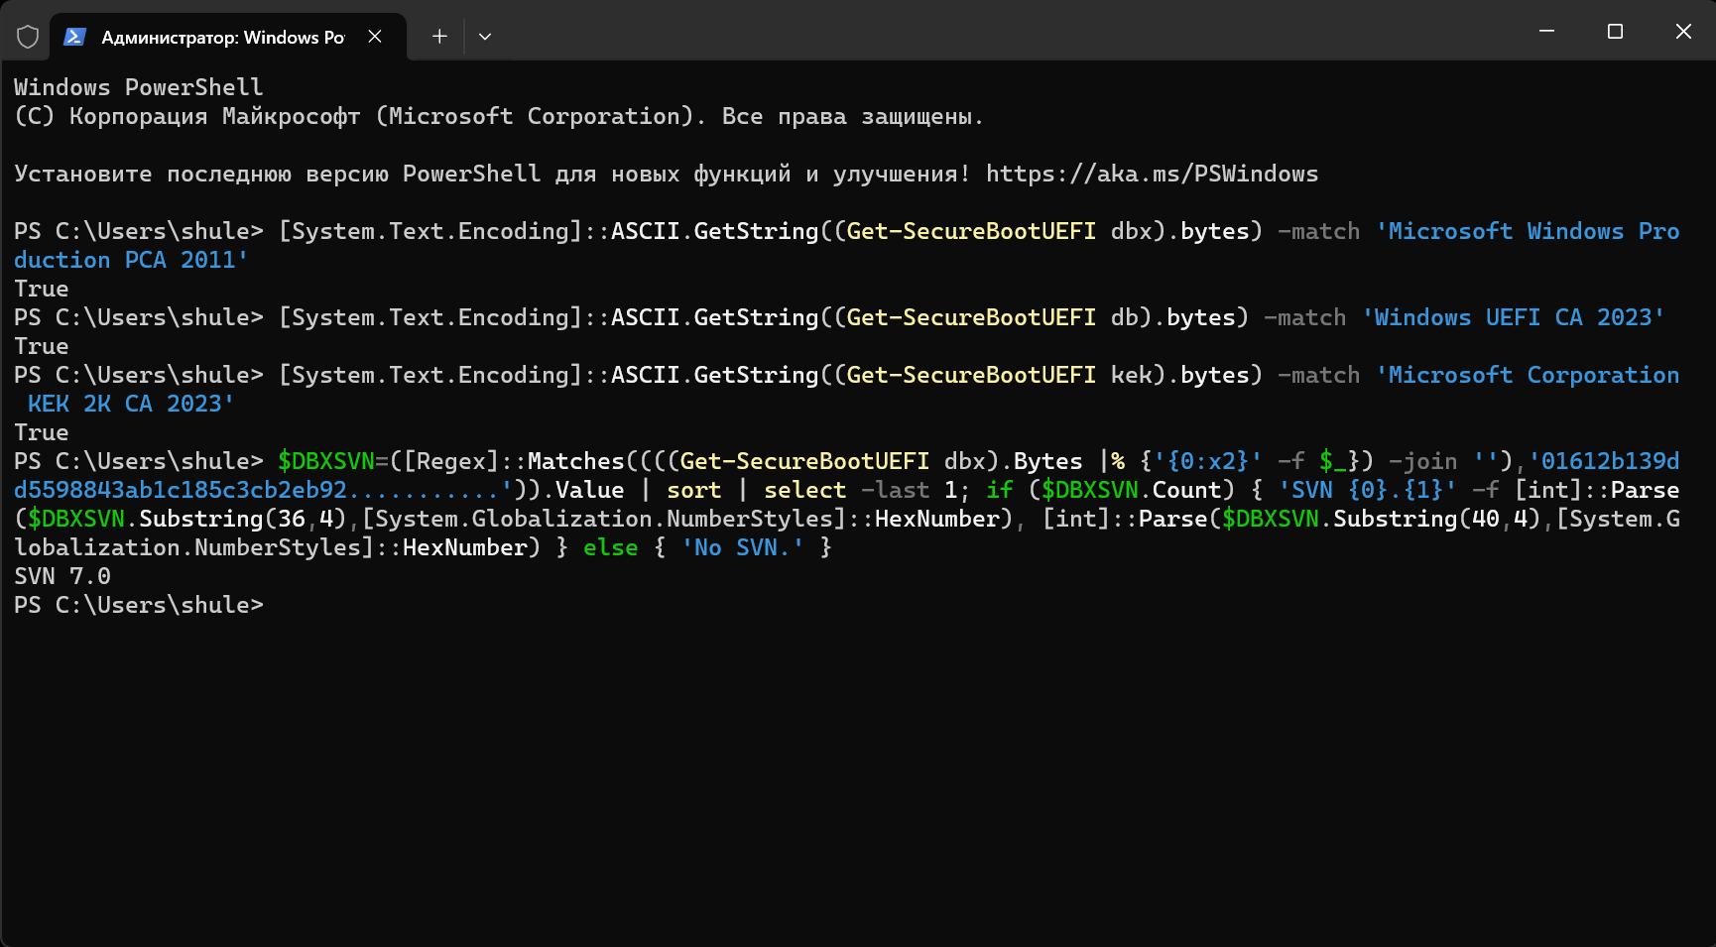
Task: Click the green else keyword
Action: [x=610, y=547]
